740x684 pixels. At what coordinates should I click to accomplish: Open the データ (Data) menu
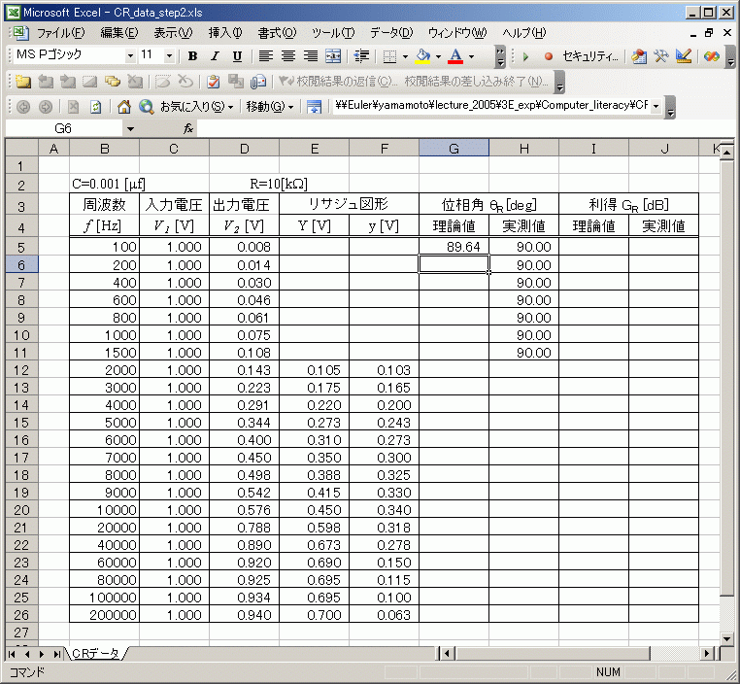click(x=391, y=33)
